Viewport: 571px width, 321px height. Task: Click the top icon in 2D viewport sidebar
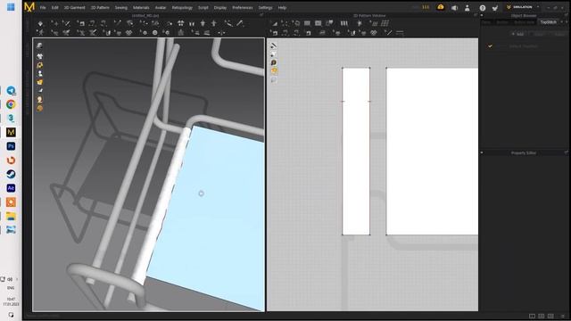tap(274, 45)
